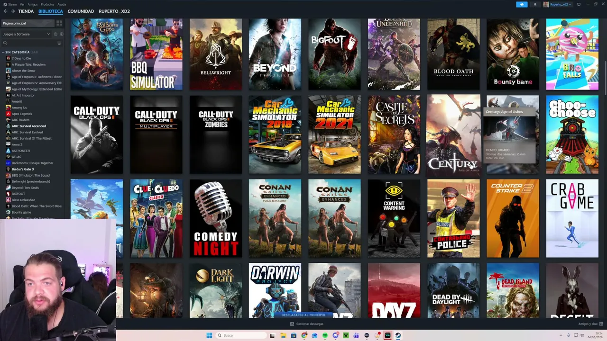Open the Counter-Strike 2 cover
This screenshot has width=607, height=341.
point(513,218)
